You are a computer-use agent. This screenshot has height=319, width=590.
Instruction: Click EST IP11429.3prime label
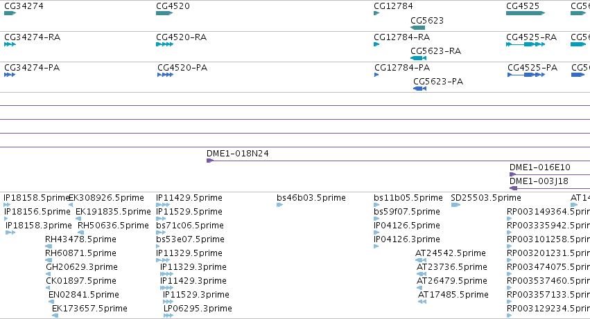point(193,281)
